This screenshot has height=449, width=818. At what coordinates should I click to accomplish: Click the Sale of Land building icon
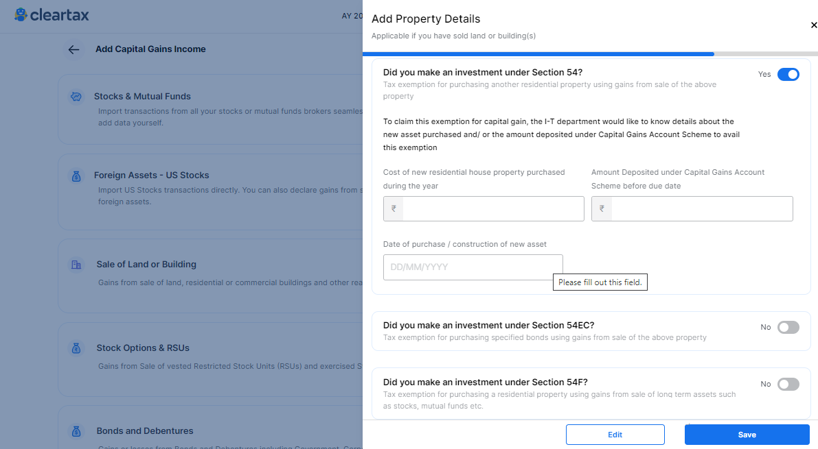[x=76, y=265]
